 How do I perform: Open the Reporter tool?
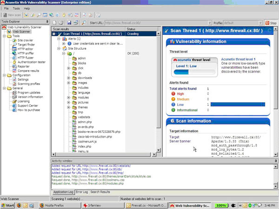tap(24, 66)
